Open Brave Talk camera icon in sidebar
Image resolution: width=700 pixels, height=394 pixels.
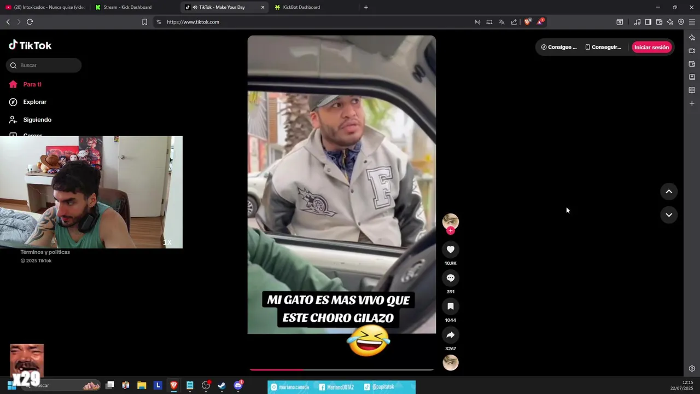[x=692, y=51]
